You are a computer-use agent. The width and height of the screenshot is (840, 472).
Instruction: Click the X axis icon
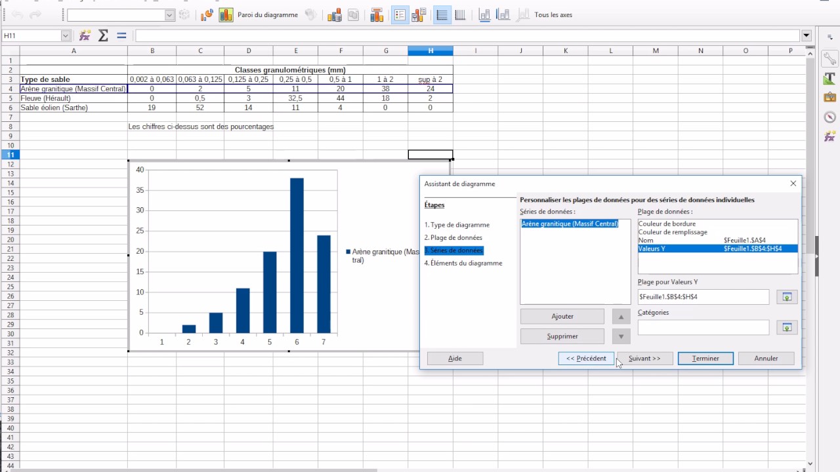click(x=484, y=15)
